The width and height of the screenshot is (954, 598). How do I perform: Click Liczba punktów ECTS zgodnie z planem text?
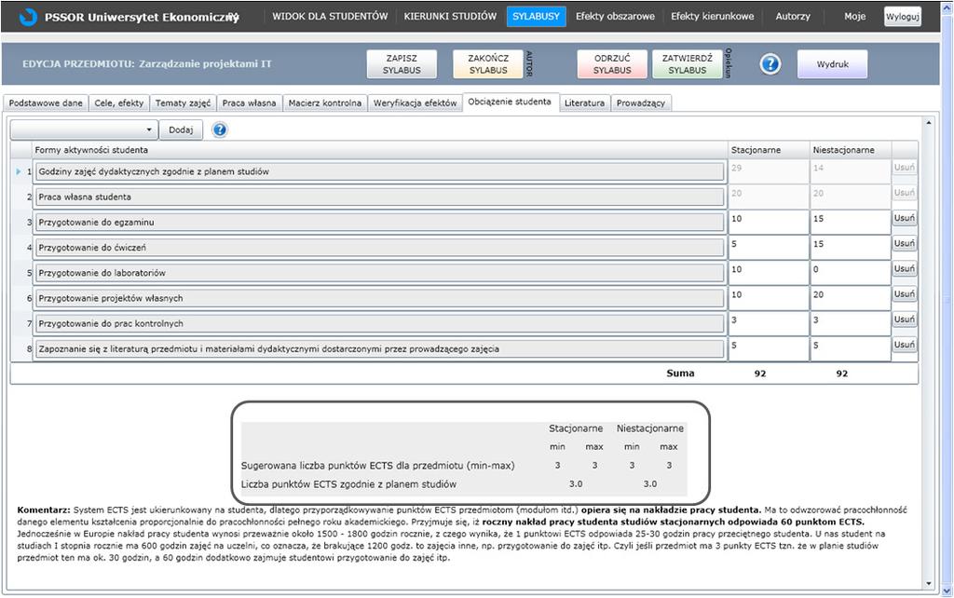(x=348, y=484)
